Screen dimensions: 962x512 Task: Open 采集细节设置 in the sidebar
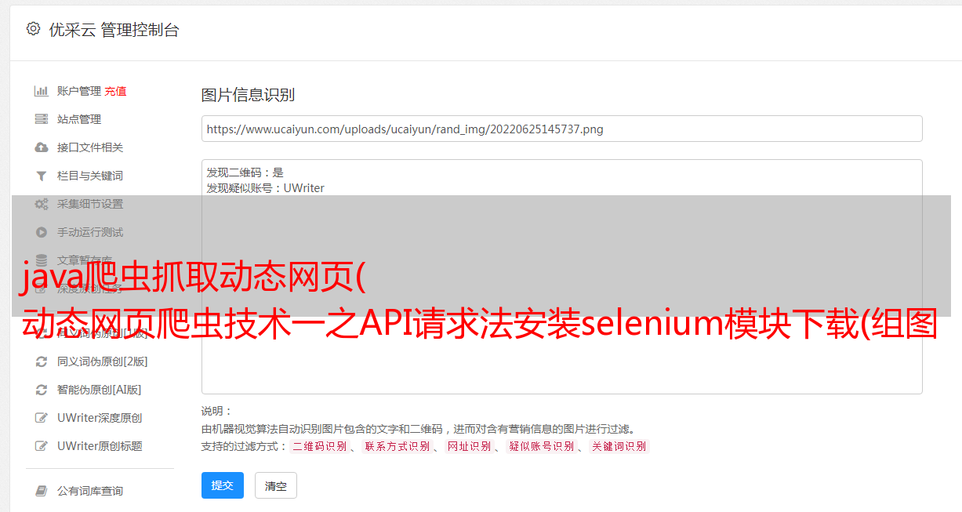click(90, 204)
